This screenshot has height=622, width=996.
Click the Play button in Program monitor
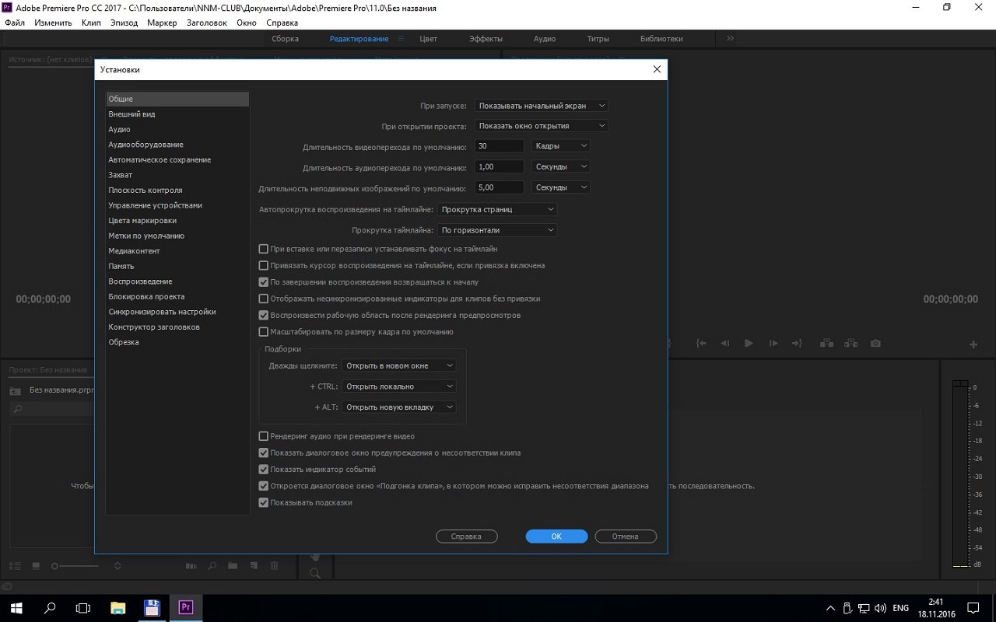click(749, 344)
